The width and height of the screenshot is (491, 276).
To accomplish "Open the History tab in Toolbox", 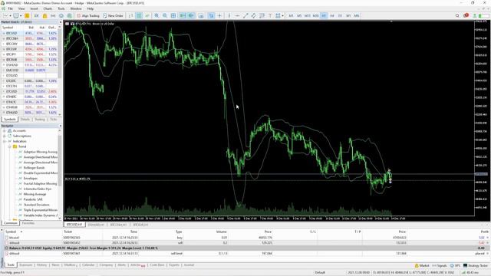I will coord(41,265).
